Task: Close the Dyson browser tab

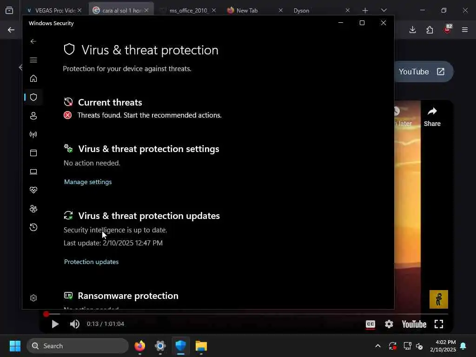Action: click(348, 10)
